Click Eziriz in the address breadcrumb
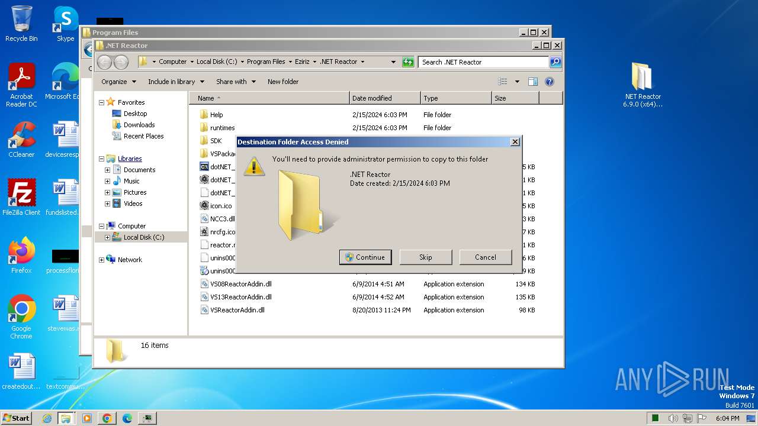Image resolution: width=758 pixels, height=426 pixels. point(302,62)
